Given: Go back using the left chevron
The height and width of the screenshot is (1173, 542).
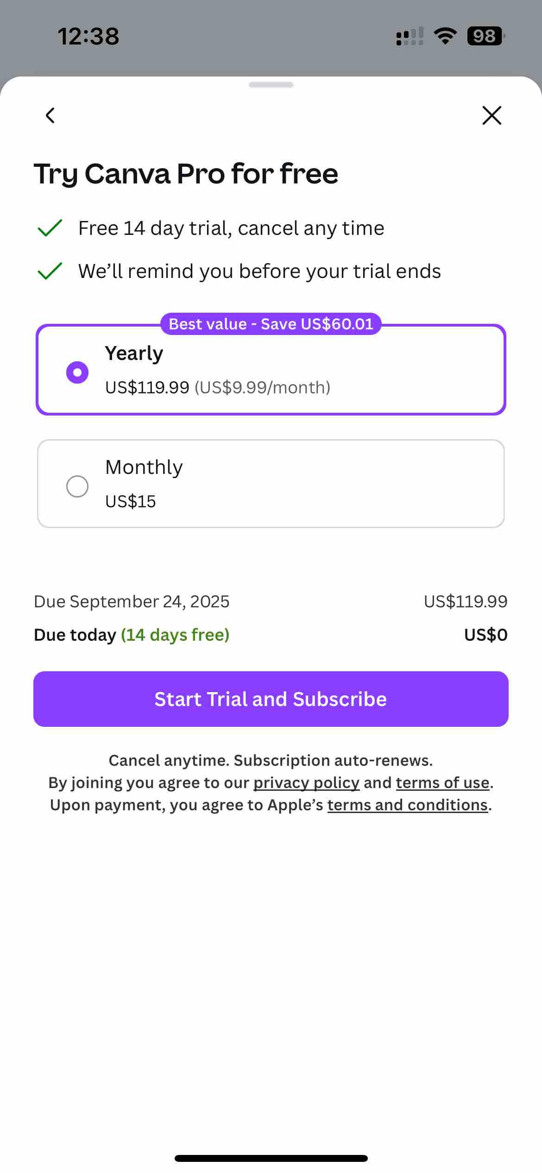Looking at the screenshot, I should (50, 115).
